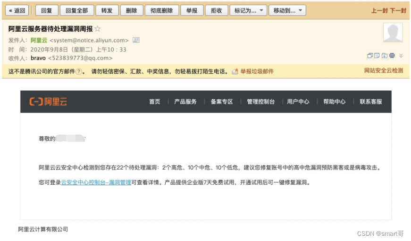Click the 回复 button
411x241 pixels.
[46, 10]
